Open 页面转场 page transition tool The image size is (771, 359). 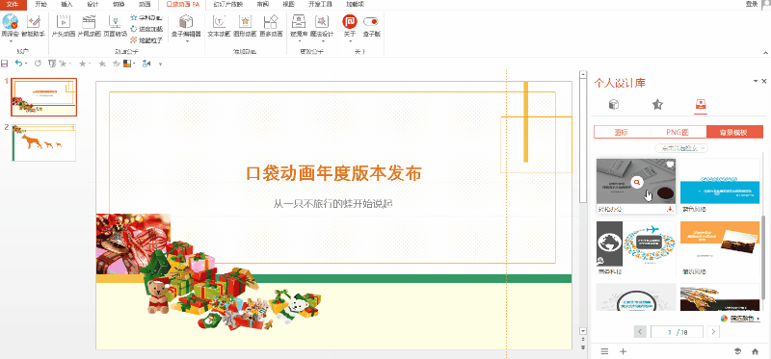tap(115, 27)
